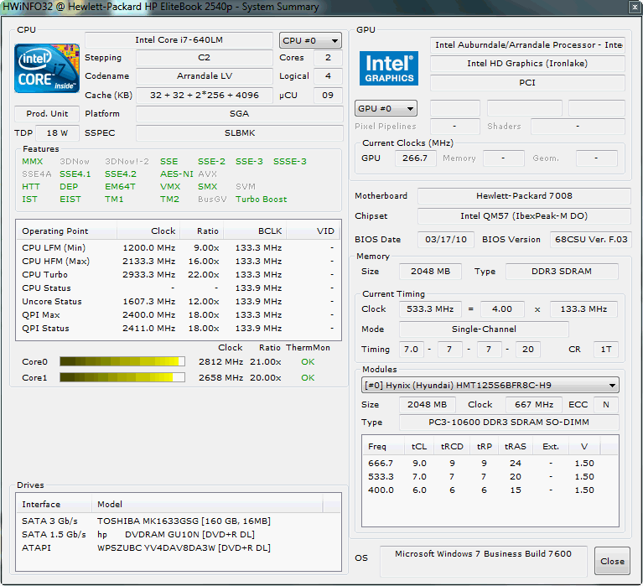643x586 pixels.
Task: Click the Intel Auburndale/Arrandale Processor GPU field
Action: [x=527, y=45]
